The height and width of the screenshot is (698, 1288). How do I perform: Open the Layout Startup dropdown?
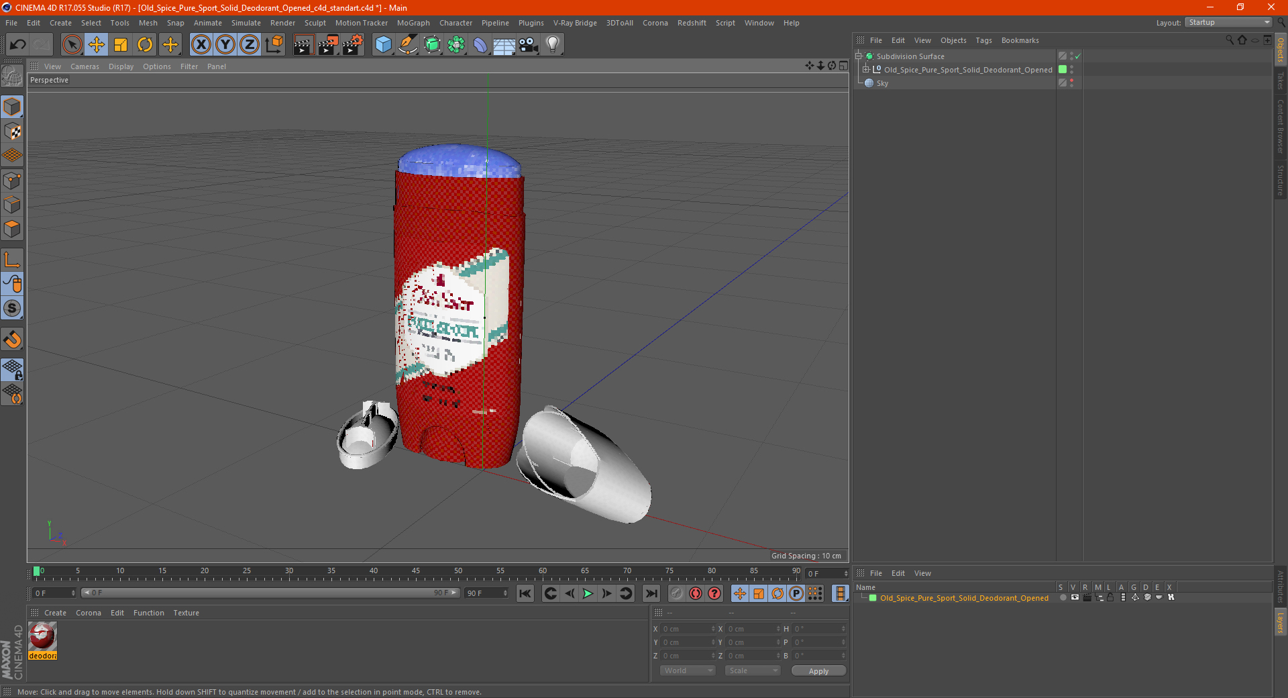[1228, 22]
